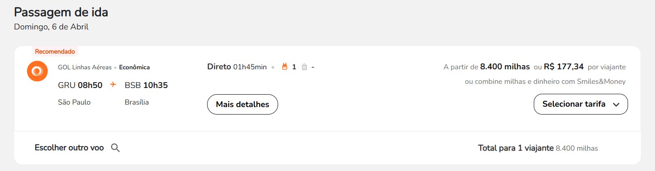655x171 pixels.
Task: Click the orange GOL airline logo
Action: [37, 71]
